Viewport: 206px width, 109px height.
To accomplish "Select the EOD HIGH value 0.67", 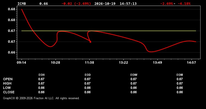I will tap(88, 83).
